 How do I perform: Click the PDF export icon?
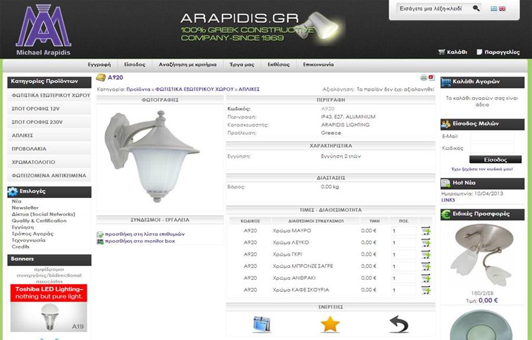pos(432,77)
